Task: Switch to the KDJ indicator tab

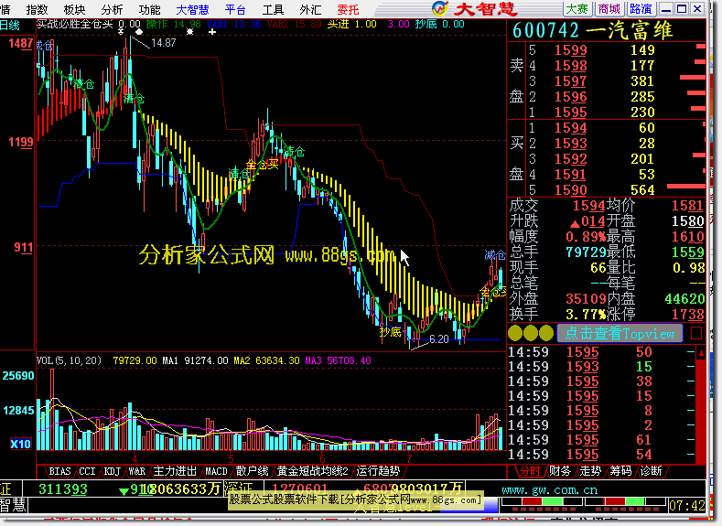Action: point(112,471)
